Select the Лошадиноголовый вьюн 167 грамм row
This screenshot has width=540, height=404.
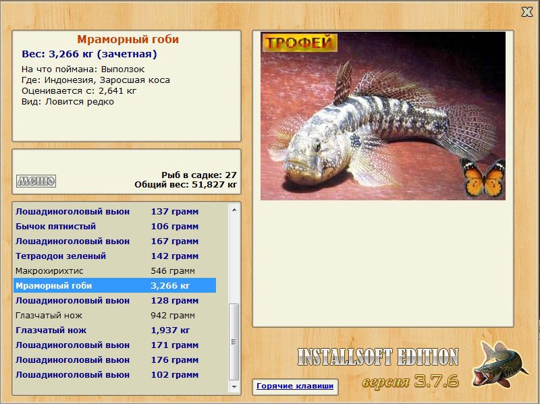pyautogui.click(x=115, y=241)
